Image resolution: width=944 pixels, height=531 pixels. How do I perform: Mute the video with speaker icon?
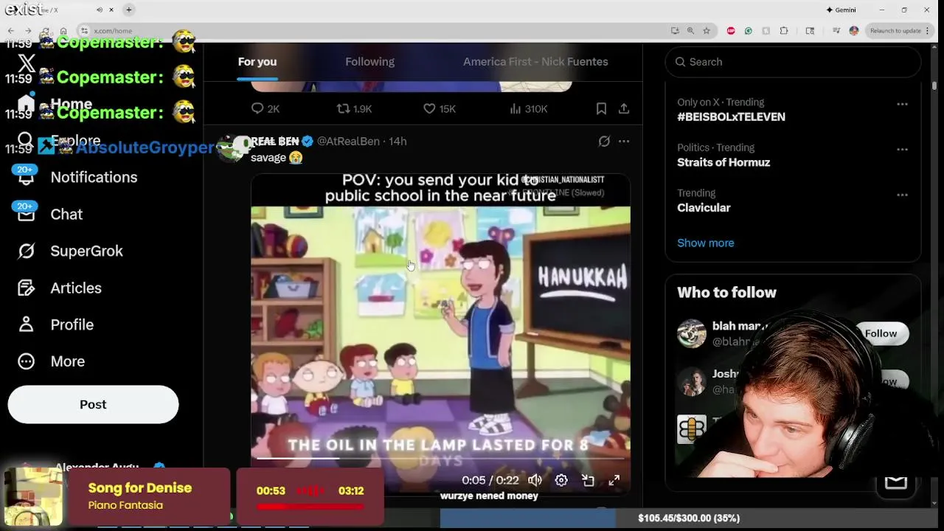[535, 480]
